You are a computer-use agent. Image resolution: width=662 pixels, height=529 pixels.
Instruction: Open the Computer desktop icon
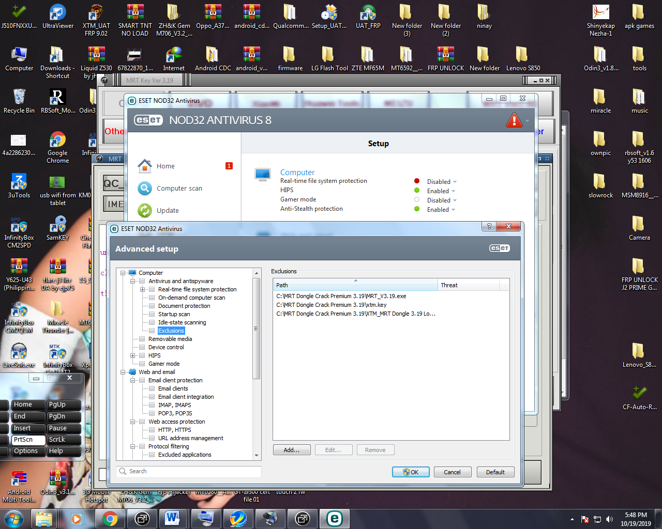(x=19, y=58)
